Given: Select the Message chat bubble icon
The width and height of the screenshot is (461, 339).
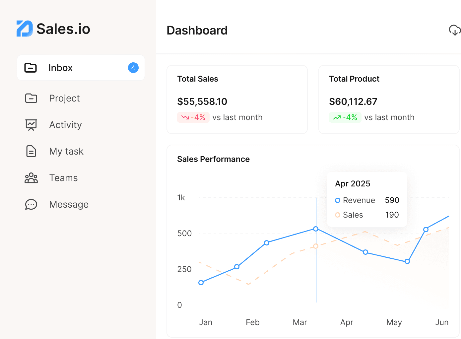Looking at the screenshot, I should point(31,204).
